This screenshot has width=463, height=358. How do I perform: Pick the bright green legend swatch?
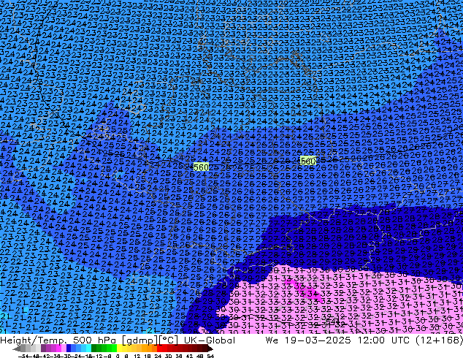tap(114, 348)
